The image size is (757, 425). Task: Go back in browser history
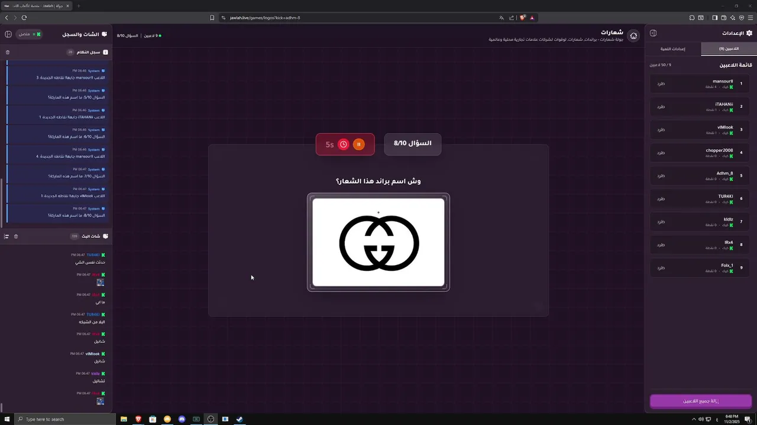point(7,18)
